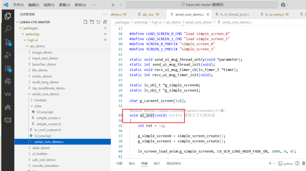Click Generate Function Comment code lens
Screen dimensions: 306x171
coord(192,110)
